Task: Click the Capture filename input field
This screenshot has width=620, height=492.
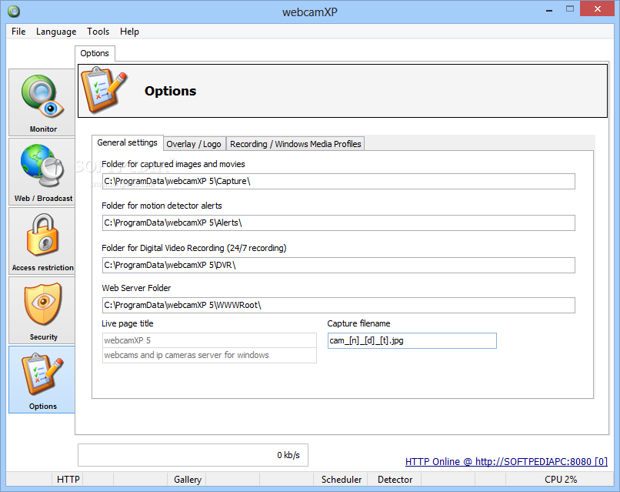Action: pyautogui.click(x=412, y=341)
